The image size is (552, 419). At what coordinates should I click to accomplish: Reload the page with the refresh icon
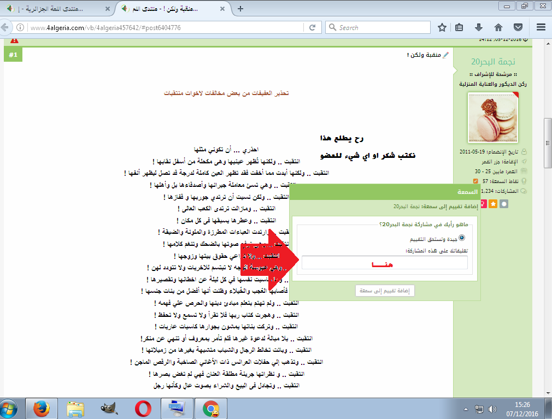(x=313, y=27)
